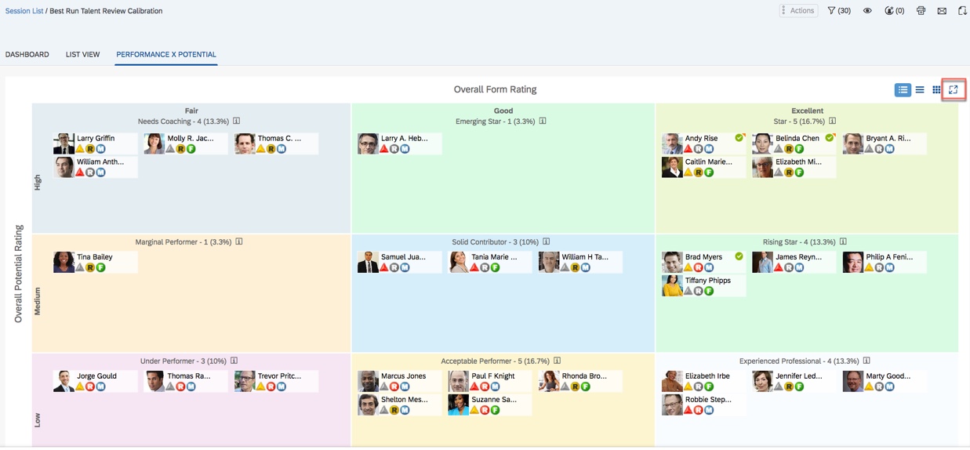Screen dimensions: 970x450
Task: Click Larry A. Heb's blue M icon
Action: point(405,149)
